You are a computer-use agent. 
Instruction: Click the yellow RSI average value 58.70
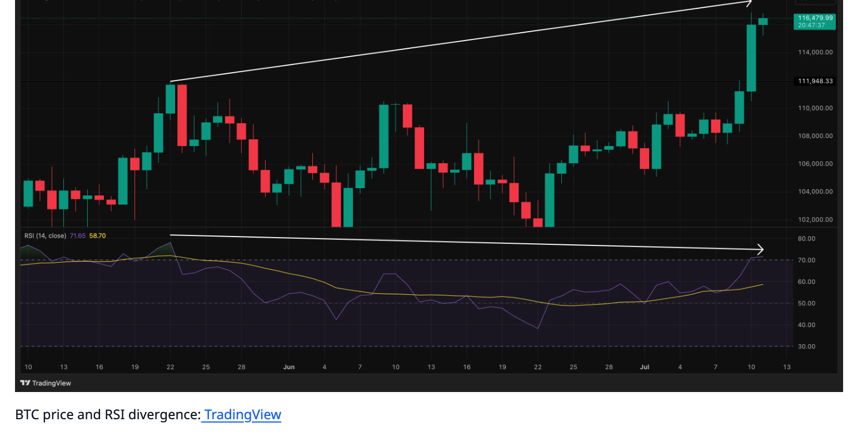[x=97, y=235]
